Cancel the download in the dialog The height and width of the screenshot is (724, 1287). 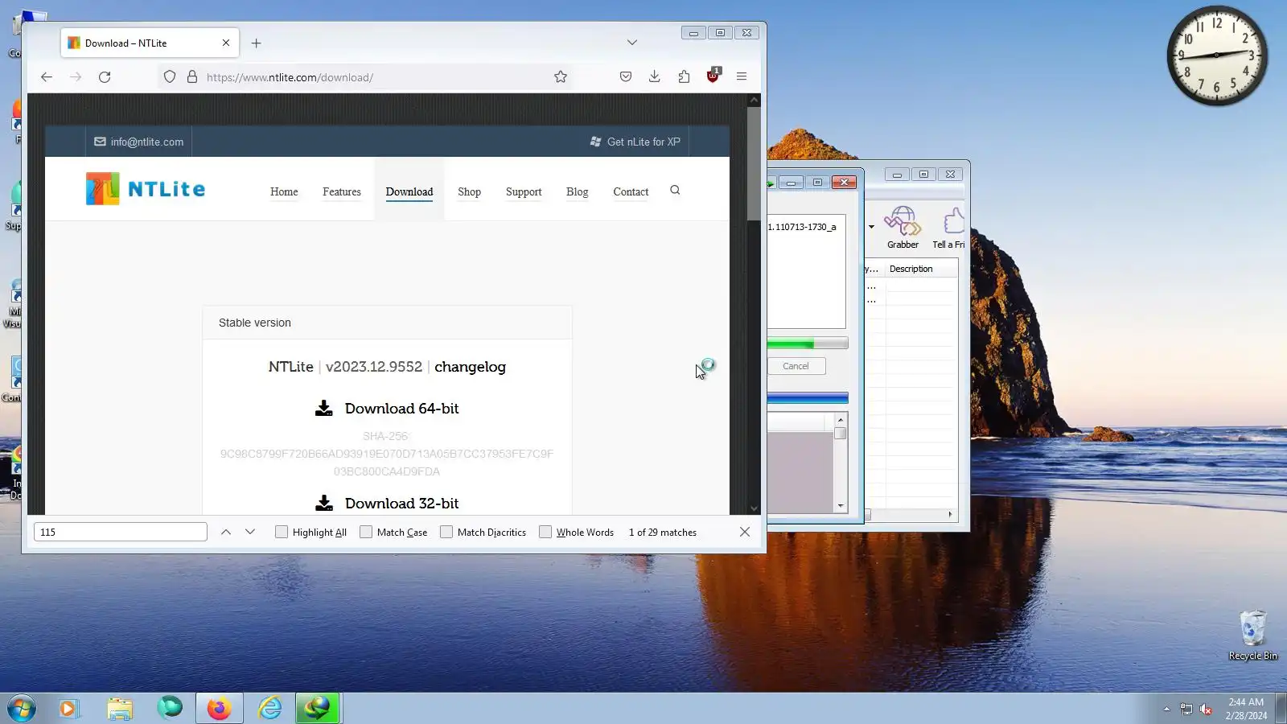point(796,366)
